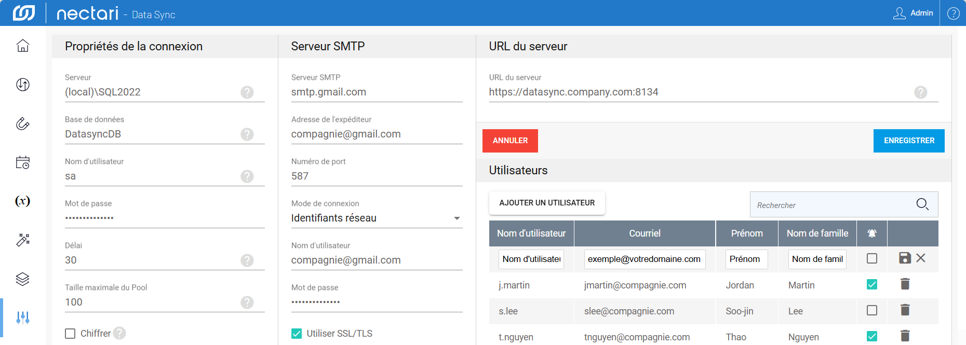
Task: Open the synchronization arrows sidebar icon
Action: [23, 85]
